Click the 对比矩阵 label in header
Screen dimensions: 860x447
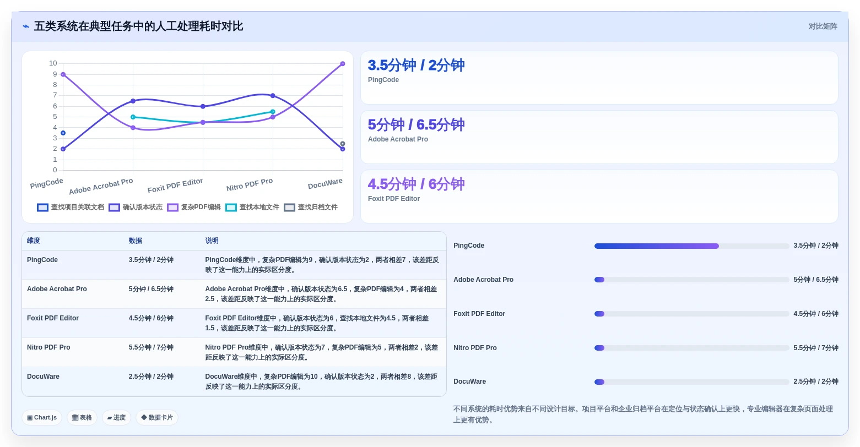823,26
